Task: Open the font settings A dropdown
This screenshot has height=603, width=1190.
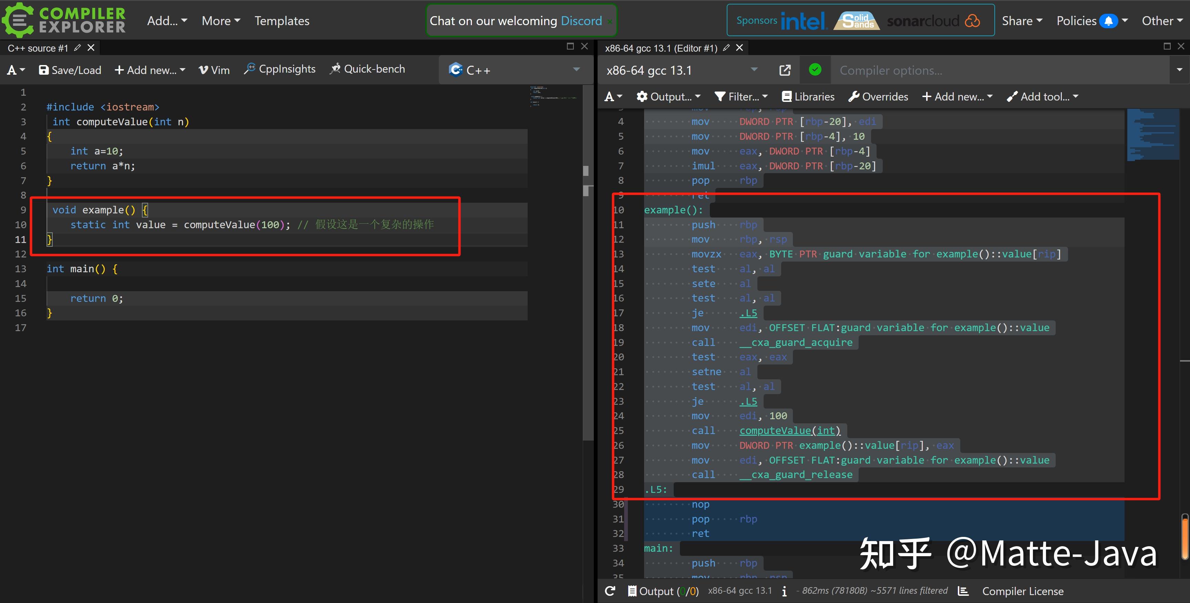Action: (15, 70)
